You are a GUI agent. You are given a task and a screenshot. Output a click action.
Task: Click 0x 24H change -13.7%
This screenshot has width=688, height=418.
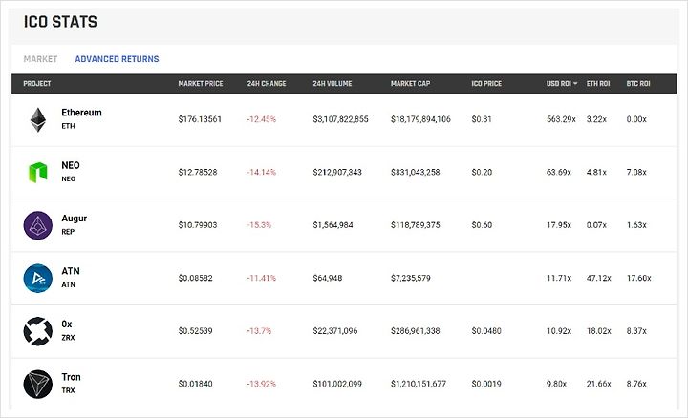click(x=259, y=331)
